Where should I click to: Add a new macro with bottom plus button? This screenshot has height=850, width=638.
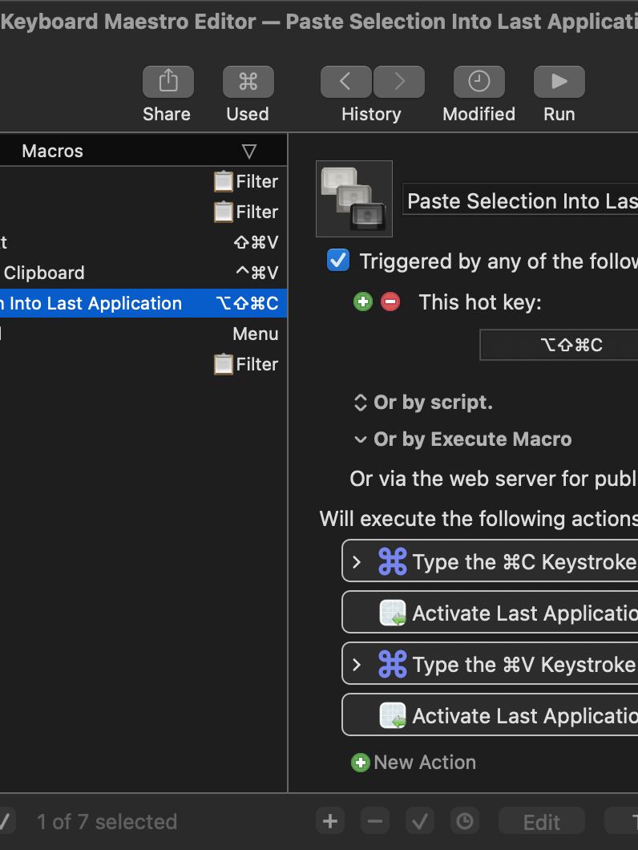coord(330,822)
